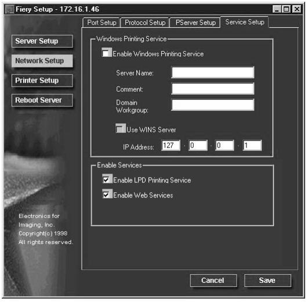Select the PServer Setup tab
This screenshot has width=308, height=302.
(195, 23)
